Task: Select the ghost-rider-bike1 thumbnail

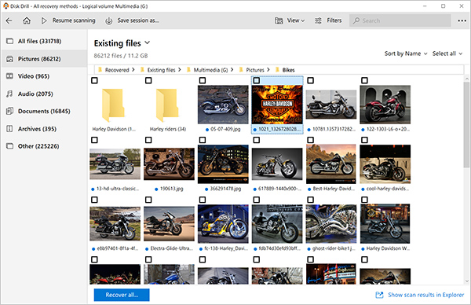Action: pos(331,224)
